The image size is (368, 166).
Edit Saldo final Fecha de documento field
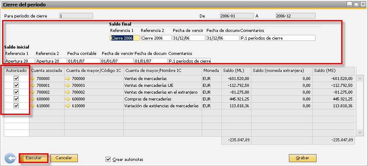[x=223, y=38]
